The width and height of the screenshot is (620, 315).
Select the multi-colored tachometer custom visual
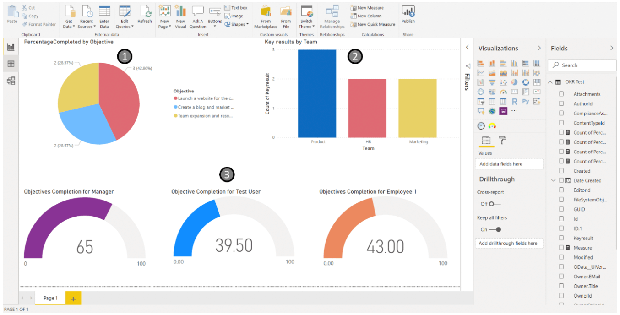pos(492,125)
